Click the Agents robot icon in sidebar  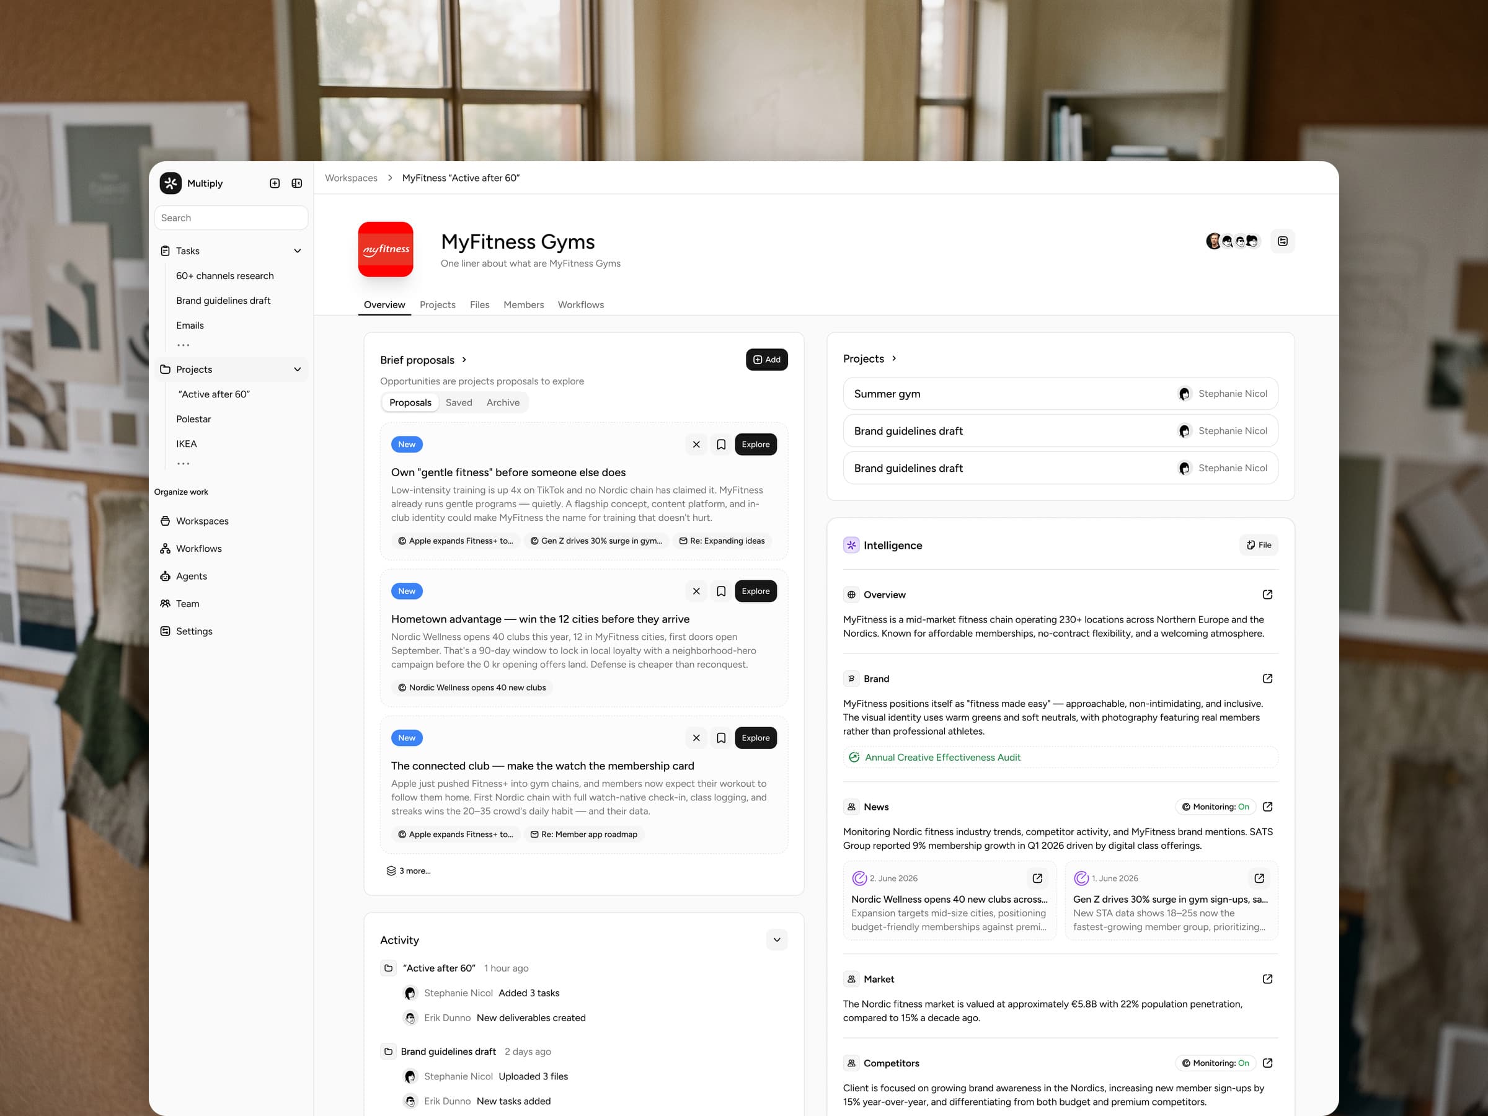tap(166, 577)
